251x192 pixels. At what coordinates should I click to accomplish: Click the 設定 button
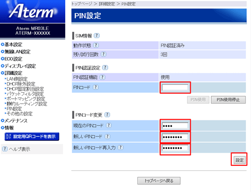239,160
